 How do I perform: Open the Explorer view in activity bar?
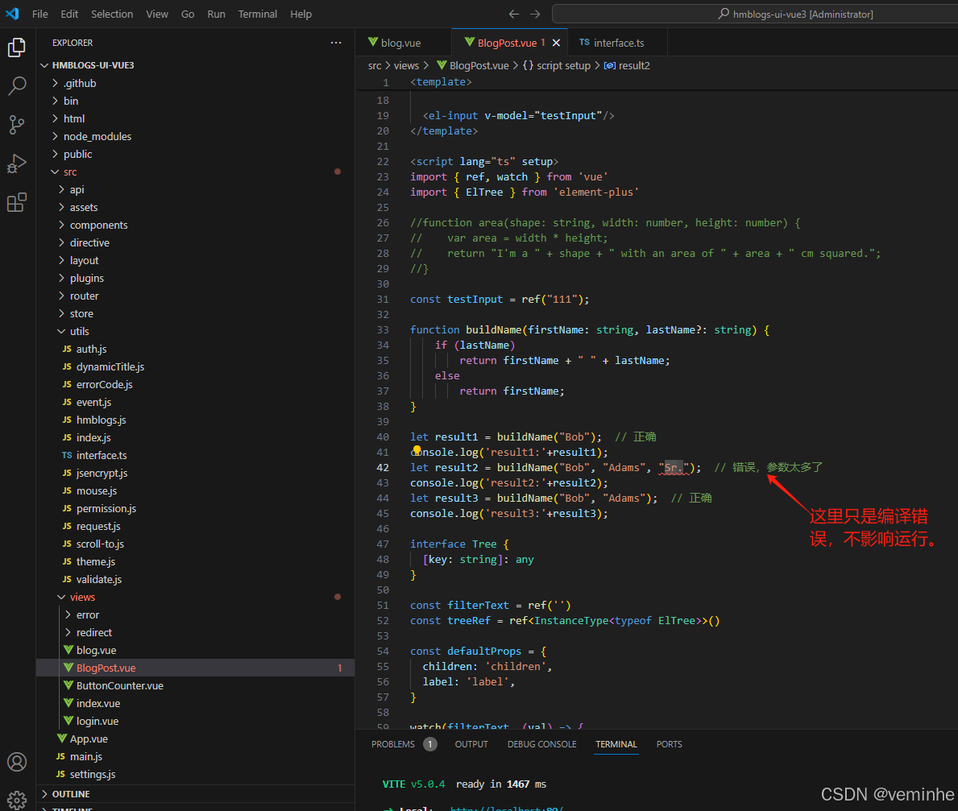coord(17,48)
